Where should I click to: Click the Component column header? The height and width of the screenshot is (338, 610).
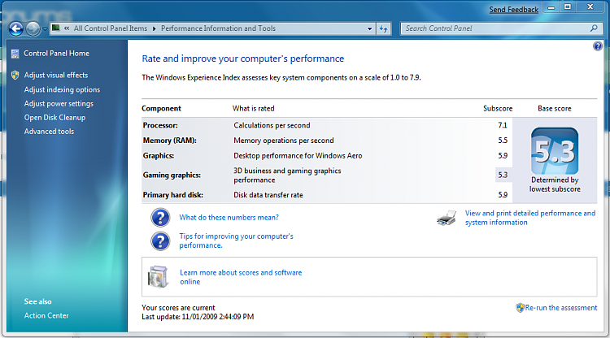[x=161, y=108]
